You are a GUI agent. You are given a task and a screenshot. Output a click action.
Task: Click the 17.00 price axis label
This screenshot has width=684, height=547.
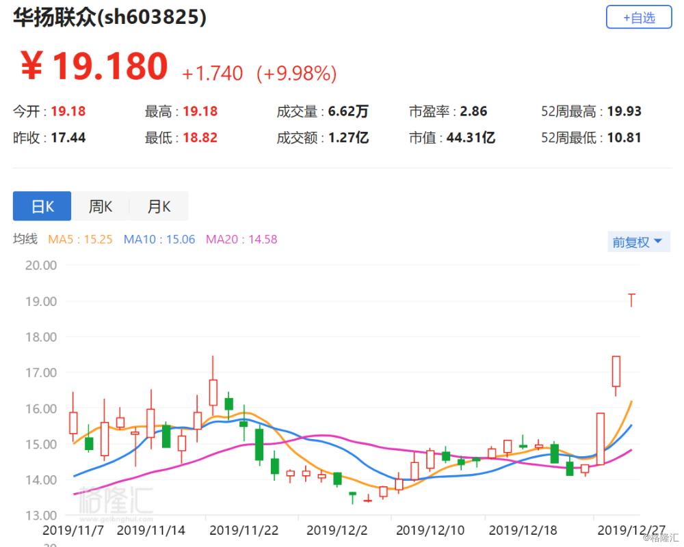pyautogui.click(x=41, y=372)
